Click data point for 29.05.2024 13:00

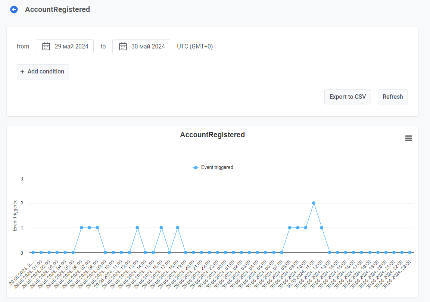(x=137, y=228)
